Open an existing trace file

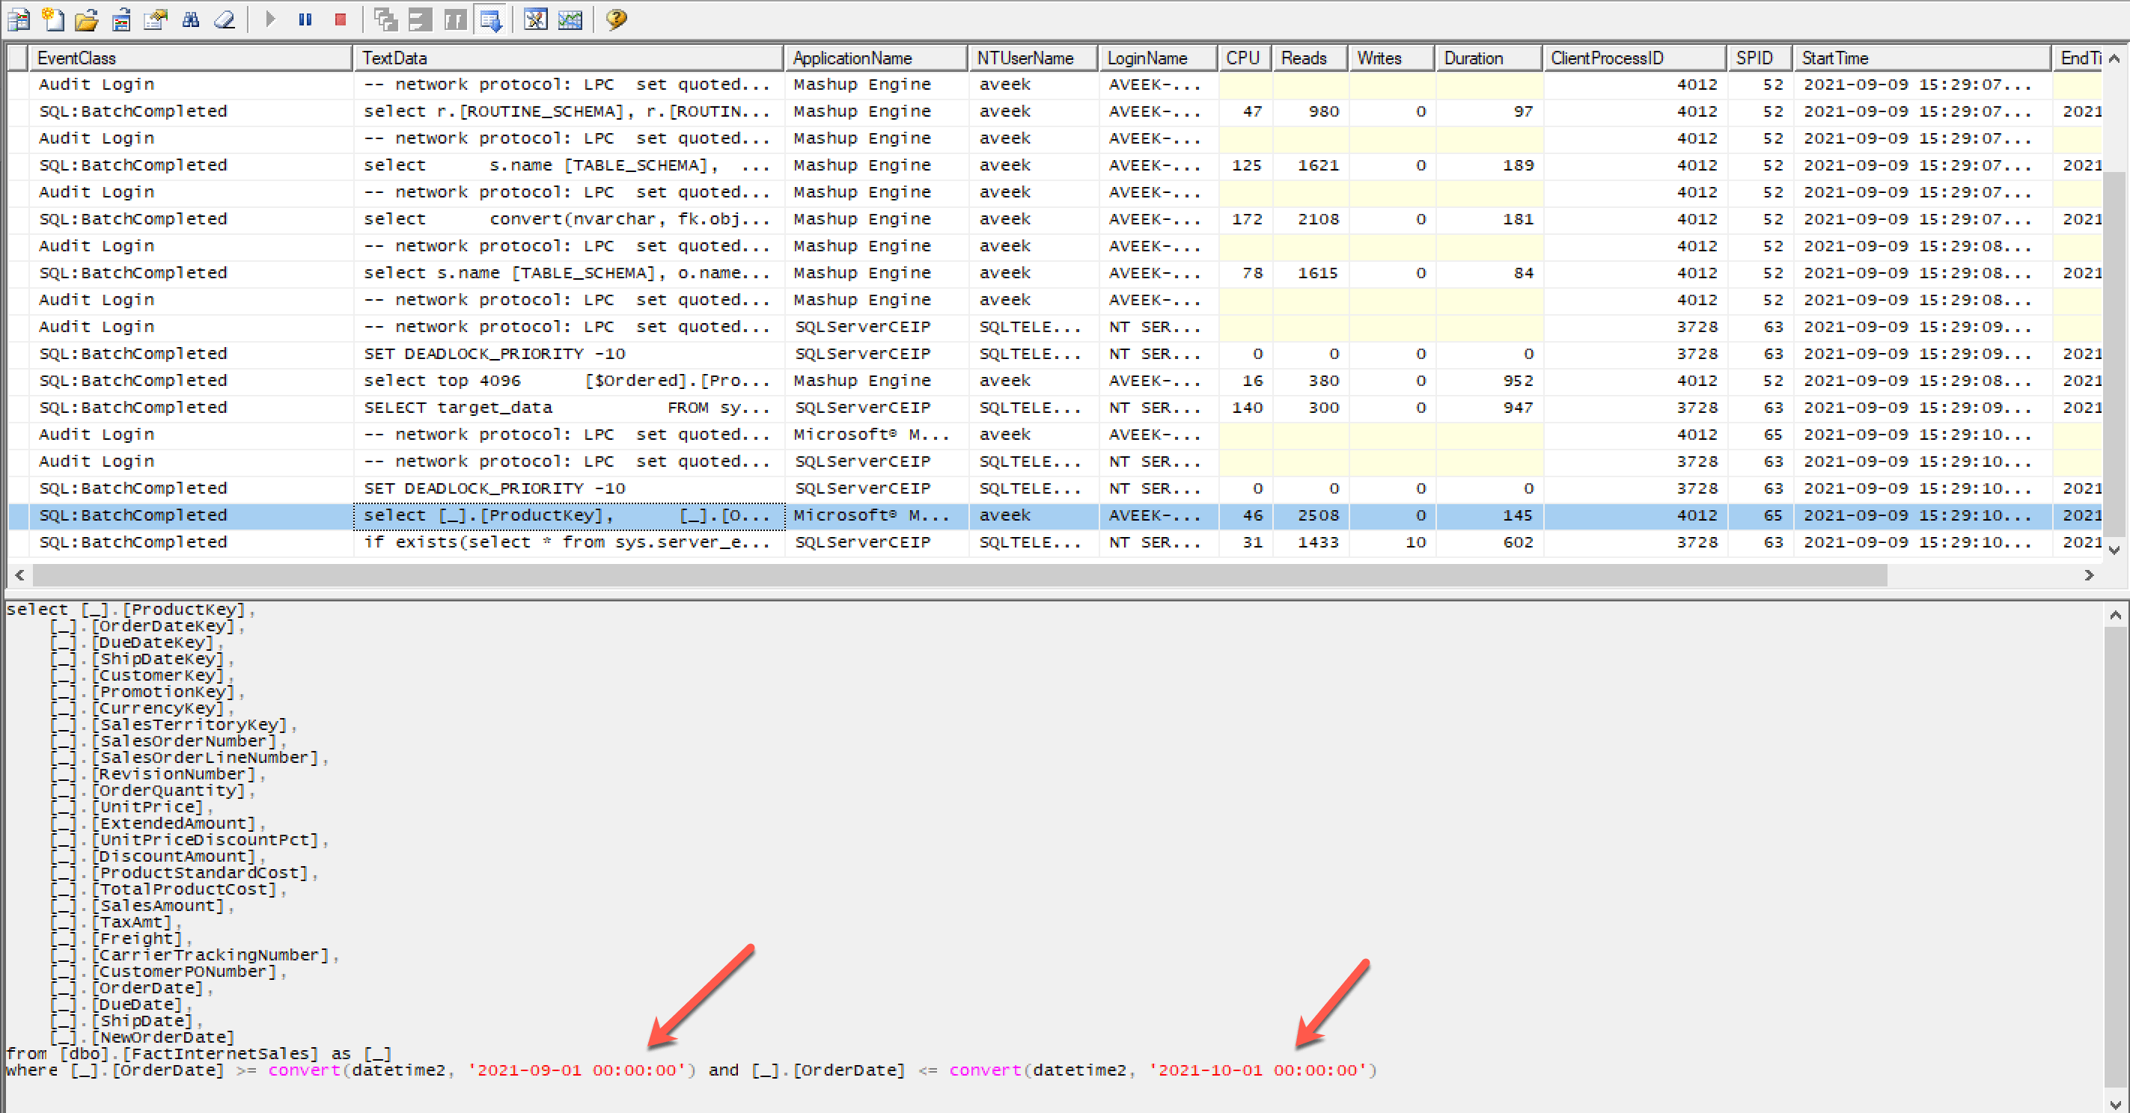(86, 19)
